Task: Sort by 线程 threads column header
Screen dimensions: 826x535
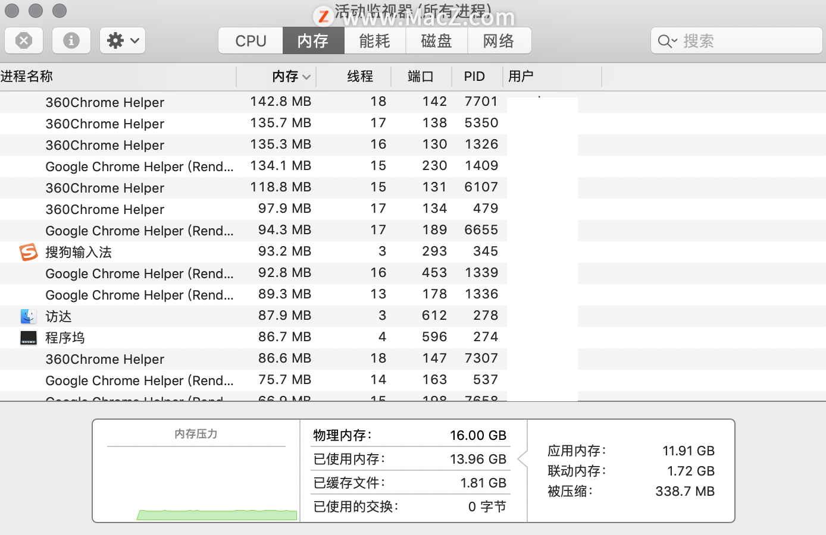Action: click(x=353, y=76)
